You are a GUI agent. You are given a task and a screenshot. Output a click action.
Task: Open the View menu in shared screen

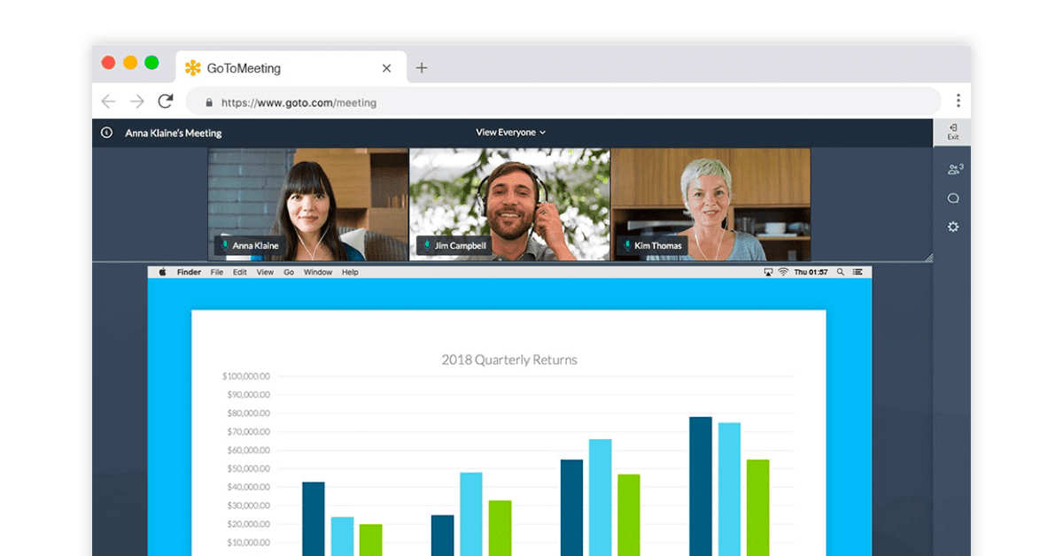click(265, 273)
